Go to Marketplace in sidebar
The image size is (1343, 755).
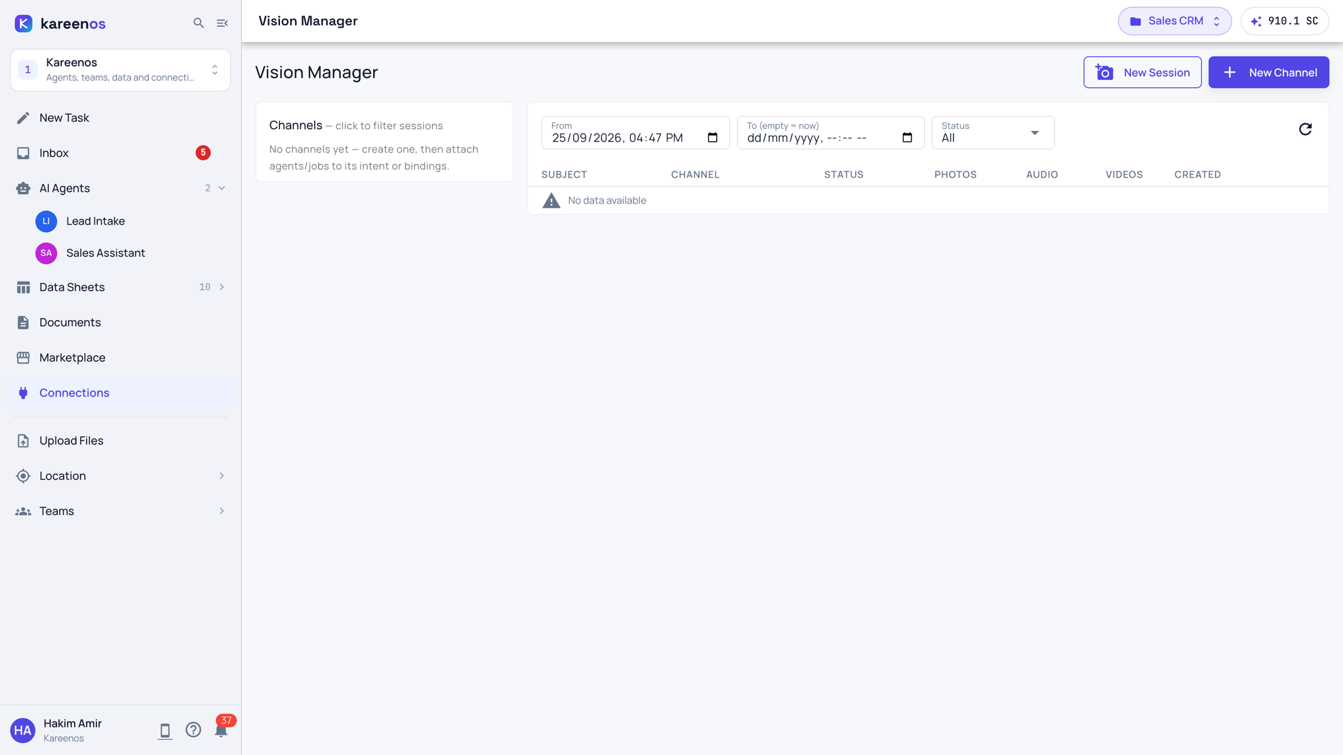[x=121, y=358]
